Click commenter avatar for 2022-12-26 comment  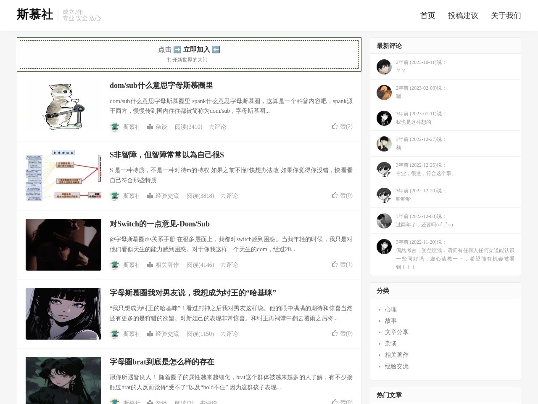384,170
